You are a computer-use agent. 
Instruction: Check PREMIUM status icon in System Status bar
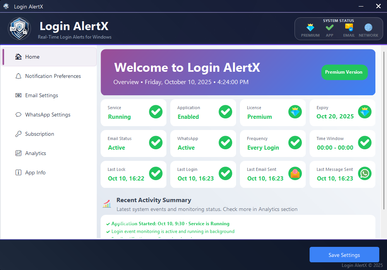click(x=310, y=28)
